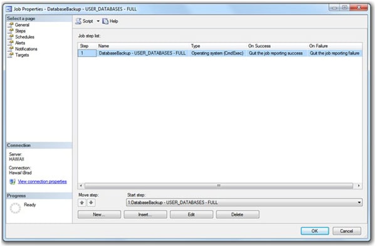Expand the Script dropdown arrow
This screenshot has height=247, width=376.
[x=98, y=21]
